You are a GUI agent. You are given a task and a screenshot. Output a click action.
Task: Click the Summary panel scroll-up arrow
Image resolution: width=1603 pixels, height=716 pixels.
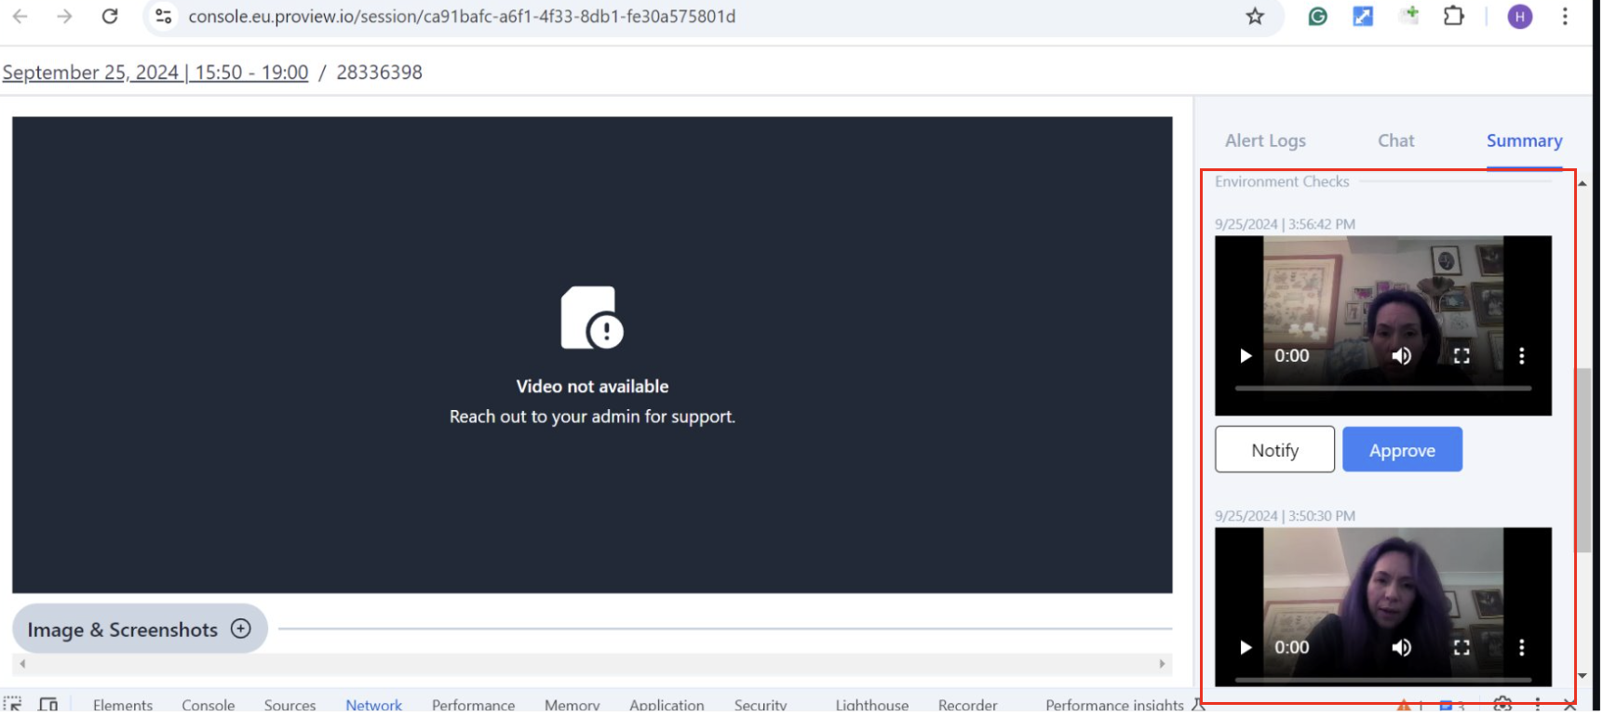click(x=1583, y=184)
